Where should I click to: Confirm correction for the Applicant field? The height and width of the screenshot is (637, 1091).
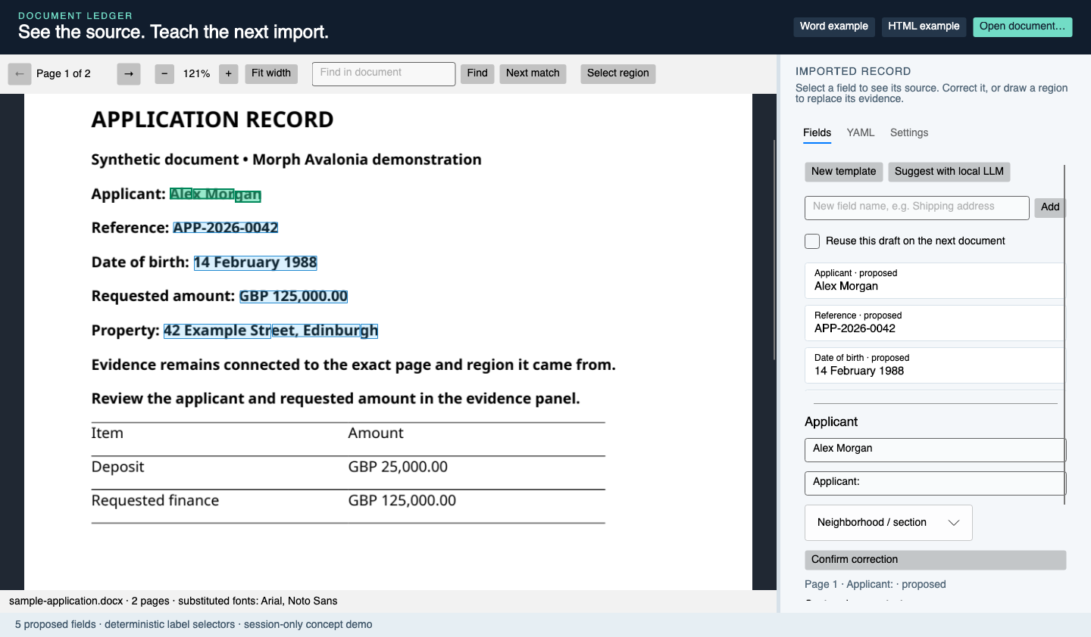(x=935, y=560)
